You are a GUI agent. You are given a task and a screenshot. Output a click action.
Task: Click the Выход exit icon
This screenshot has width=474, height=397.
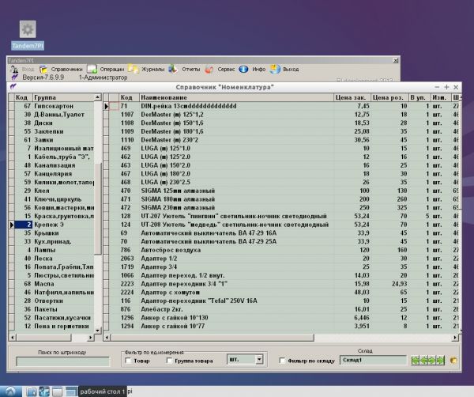pyautogui.click(x=274, y=69)
